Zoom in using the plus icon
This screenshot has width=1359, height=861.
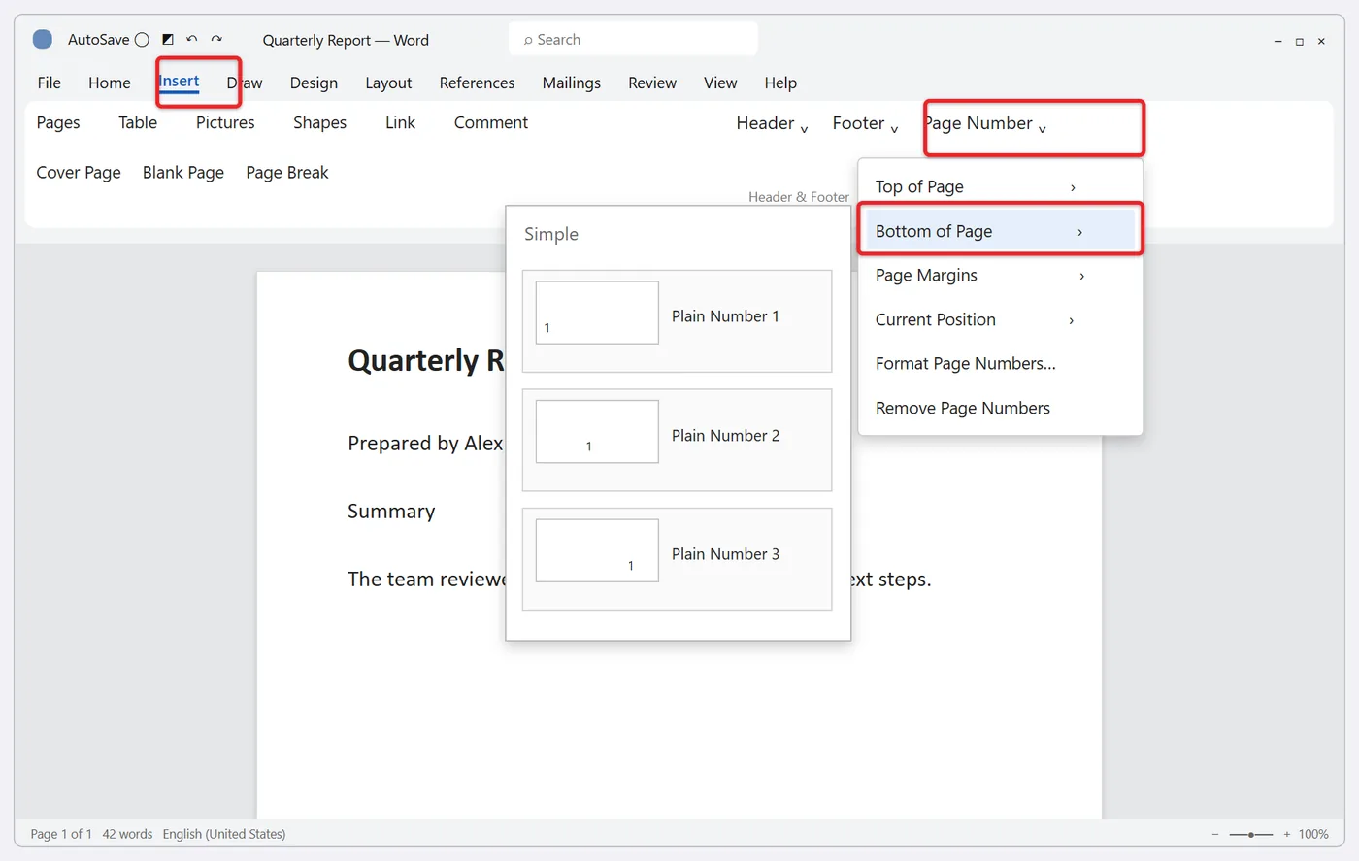(x=1287, y=834)
